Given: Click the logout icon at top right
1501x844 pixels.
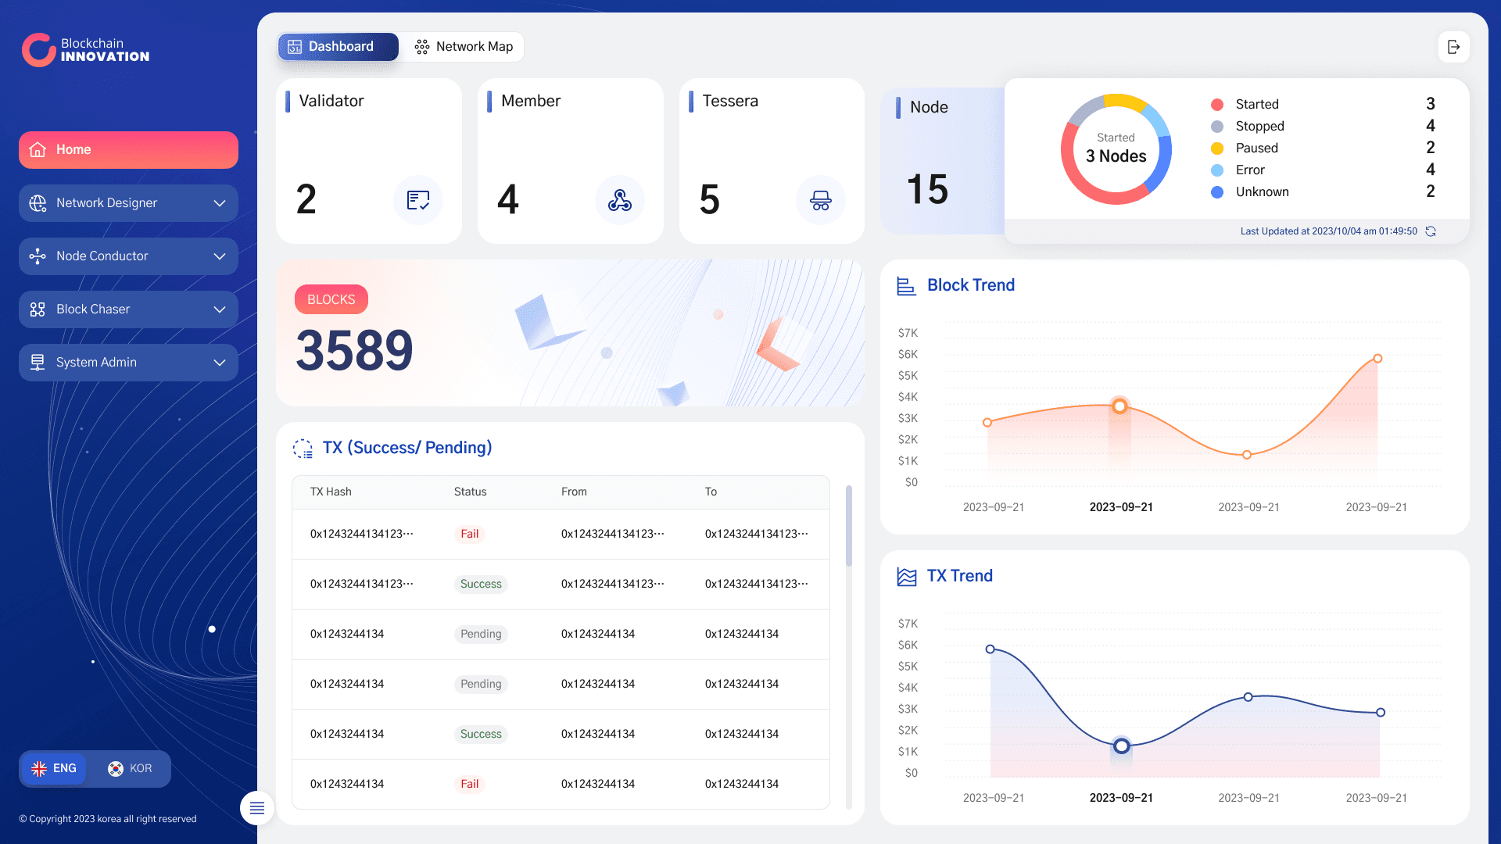Looking at the screenshot, I should pos(1453,47).
